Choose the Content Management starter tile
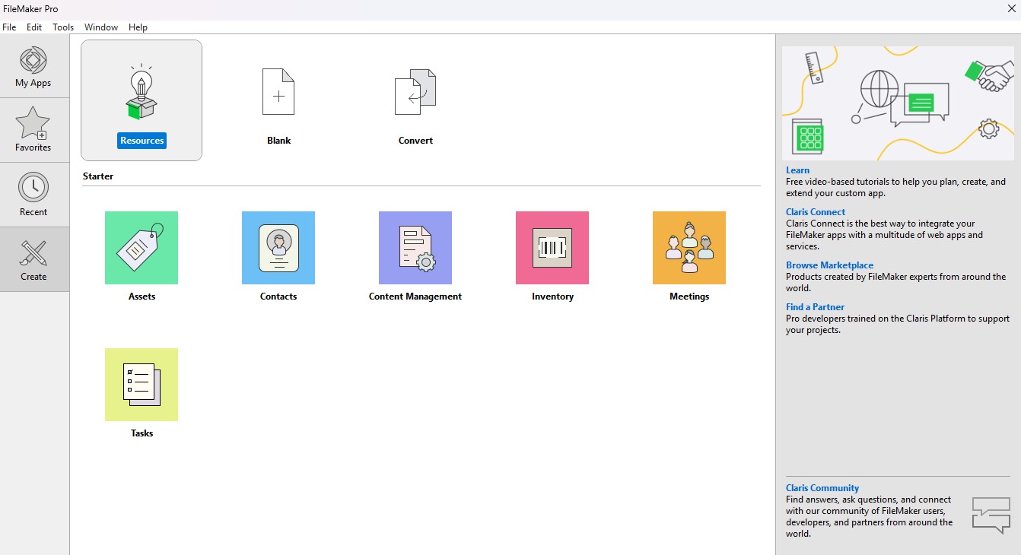The width and height of the screenshot is (1021, 555). [x=415, y=248]
